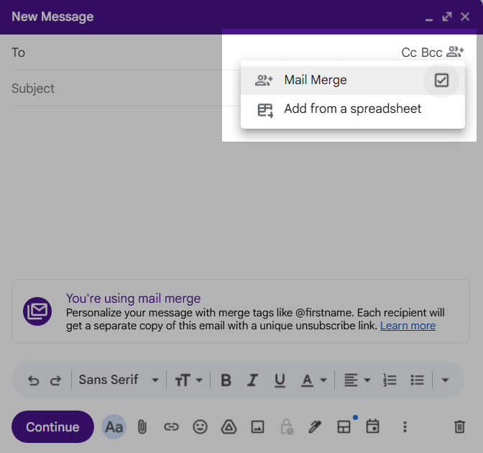The image size is (483, 453).
Task: Open the align dropdown
Action: coord(357,380)
